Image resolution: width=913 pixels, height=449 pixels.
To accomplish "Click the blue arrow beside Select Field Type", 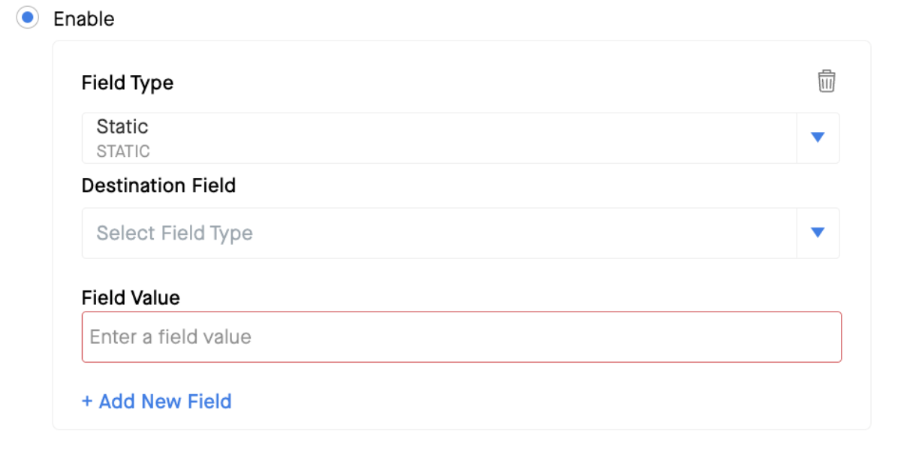I will (x=818, y=233).
